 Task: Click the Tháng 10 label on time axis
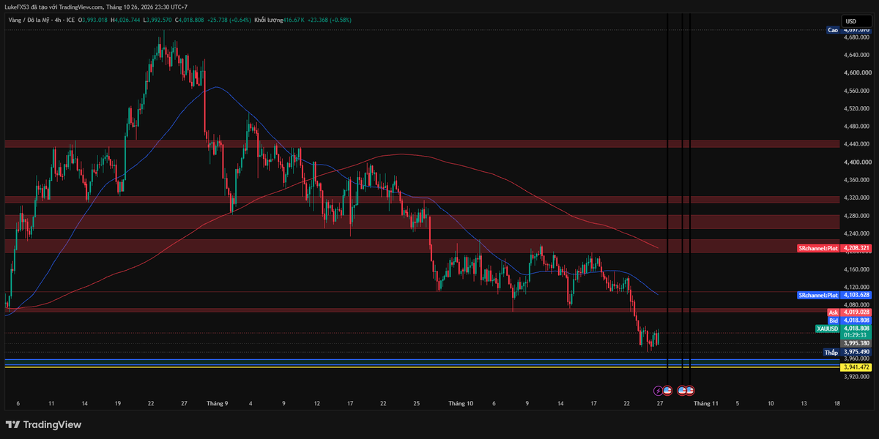[x=461, y=403]
